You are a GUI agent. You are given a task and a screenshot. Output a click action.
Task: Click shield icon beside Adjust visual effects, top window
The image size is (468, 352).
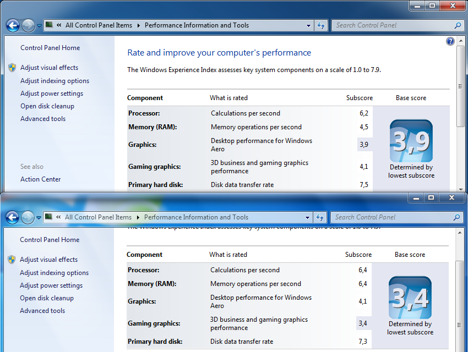pyautogui.click(x=12, y=68)
